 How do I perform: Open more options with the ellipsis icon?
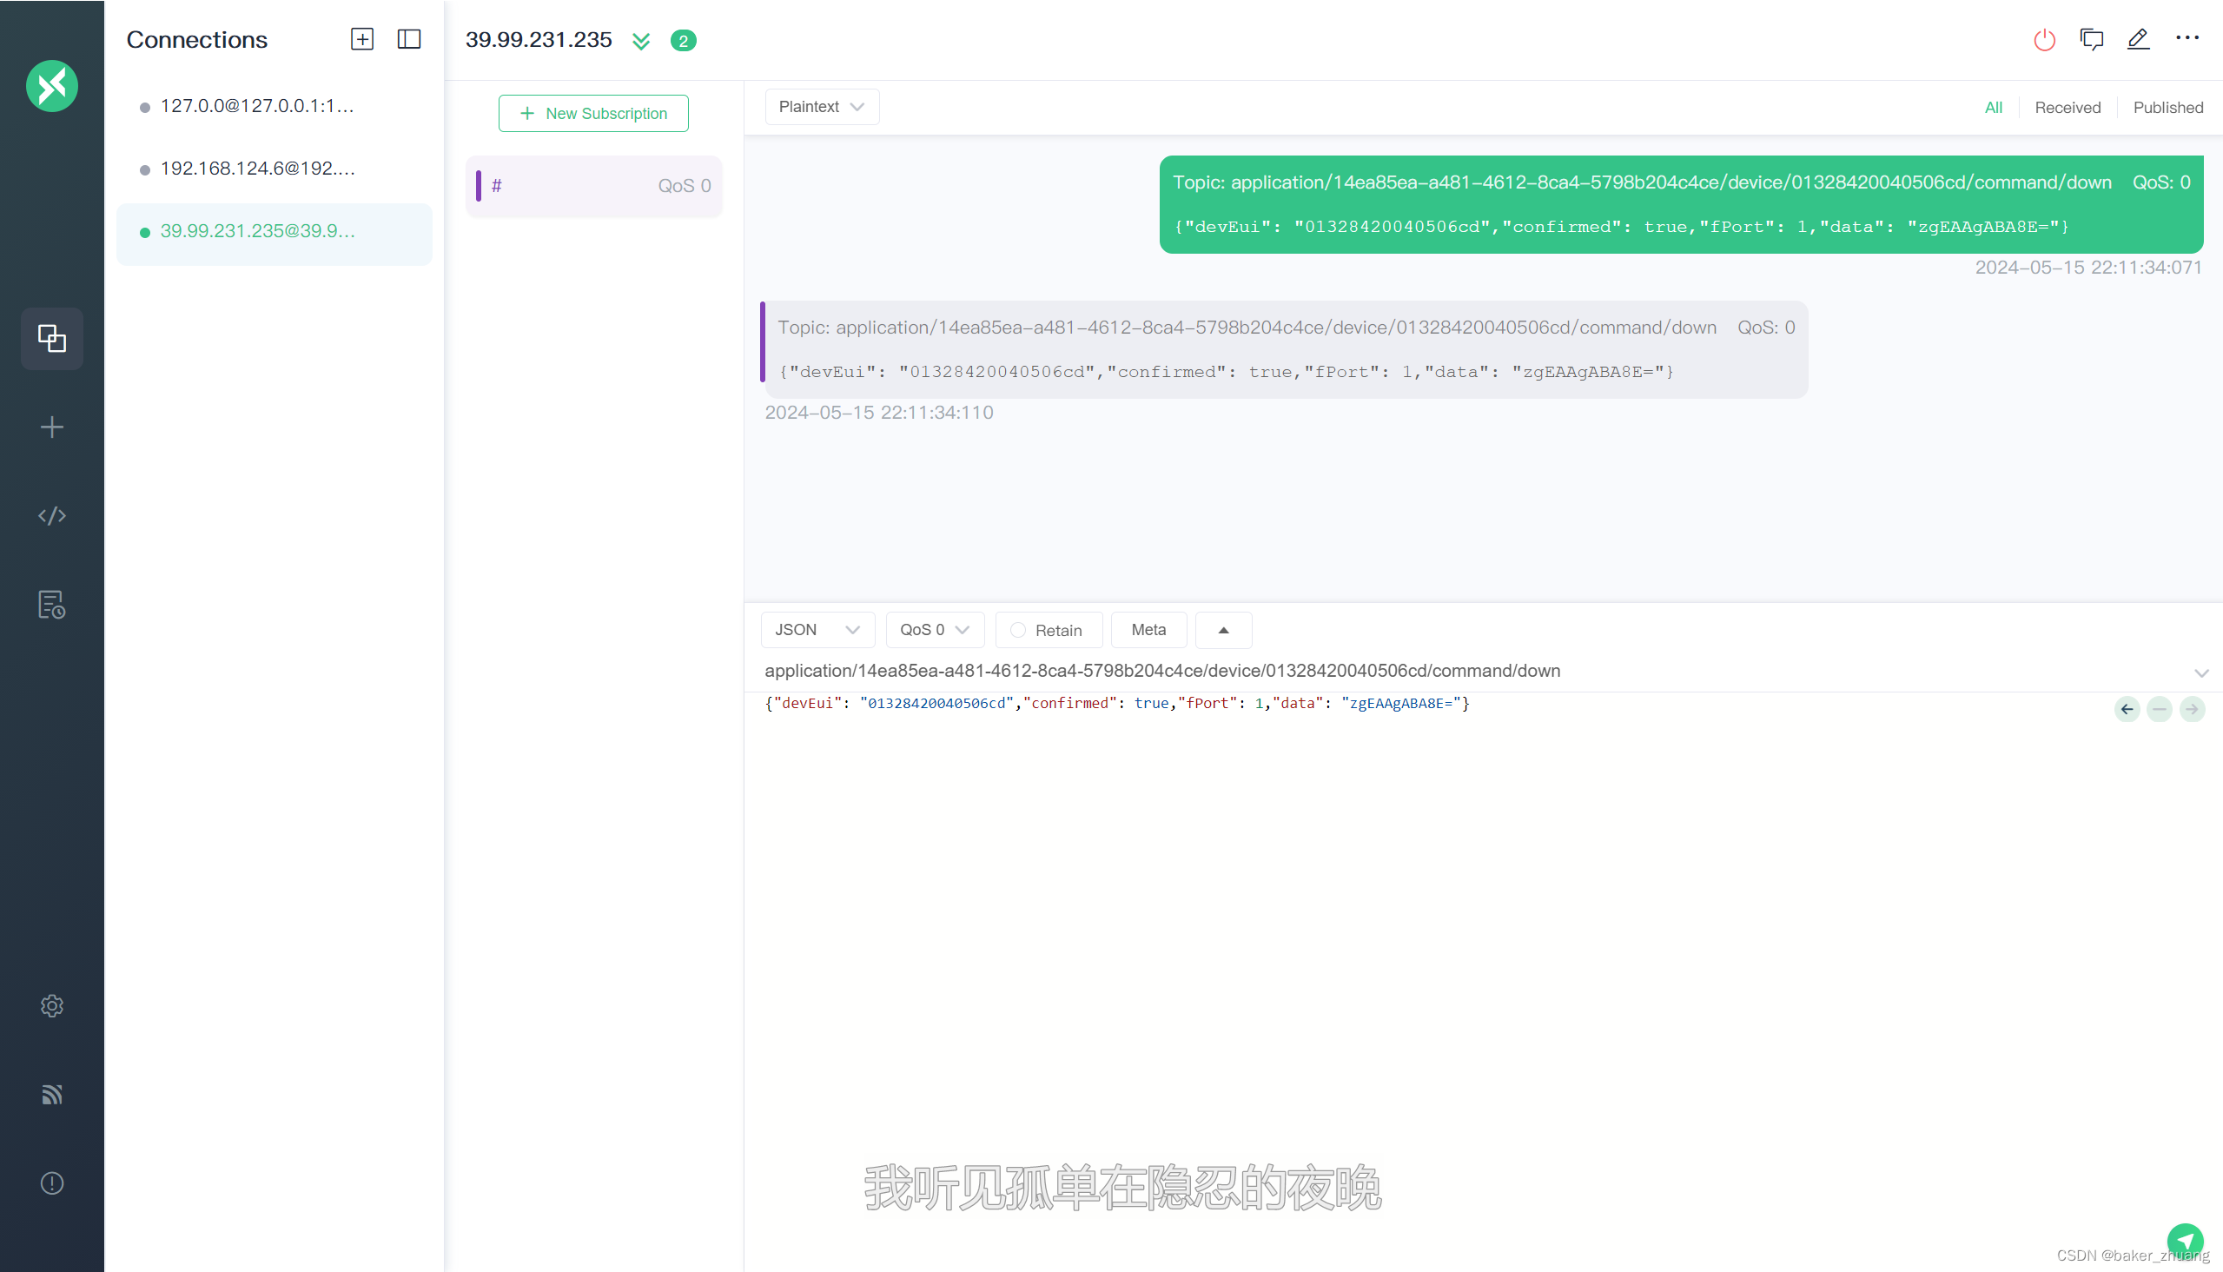click(2187, 39)
